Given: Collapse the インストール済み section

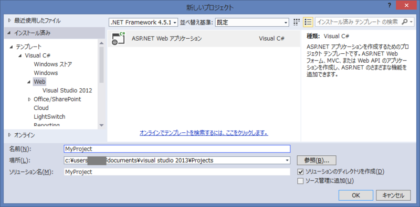Looking at the screenshot, I should pyautogui.click(x=9, y=33).
